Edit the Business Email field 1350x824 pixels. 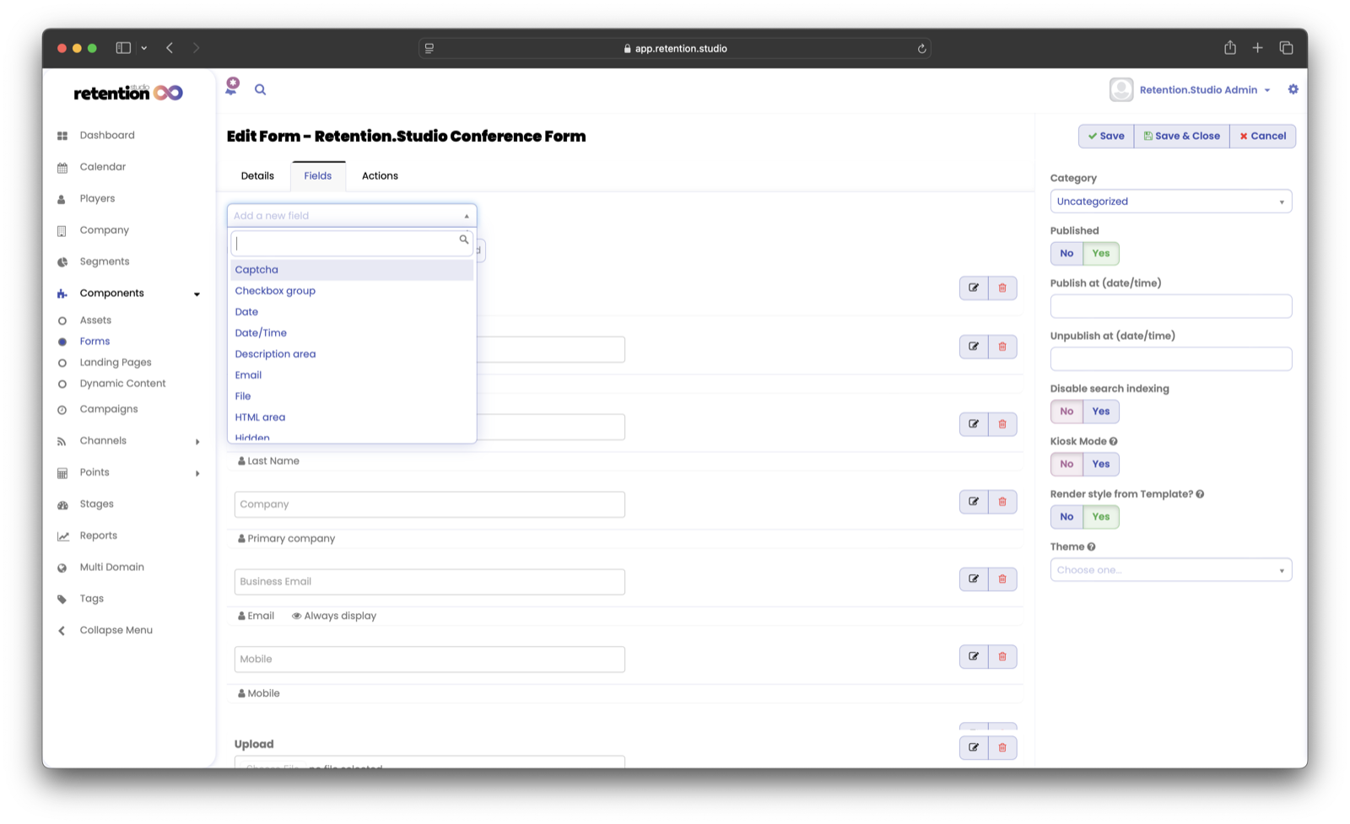[x=974, y=579]
